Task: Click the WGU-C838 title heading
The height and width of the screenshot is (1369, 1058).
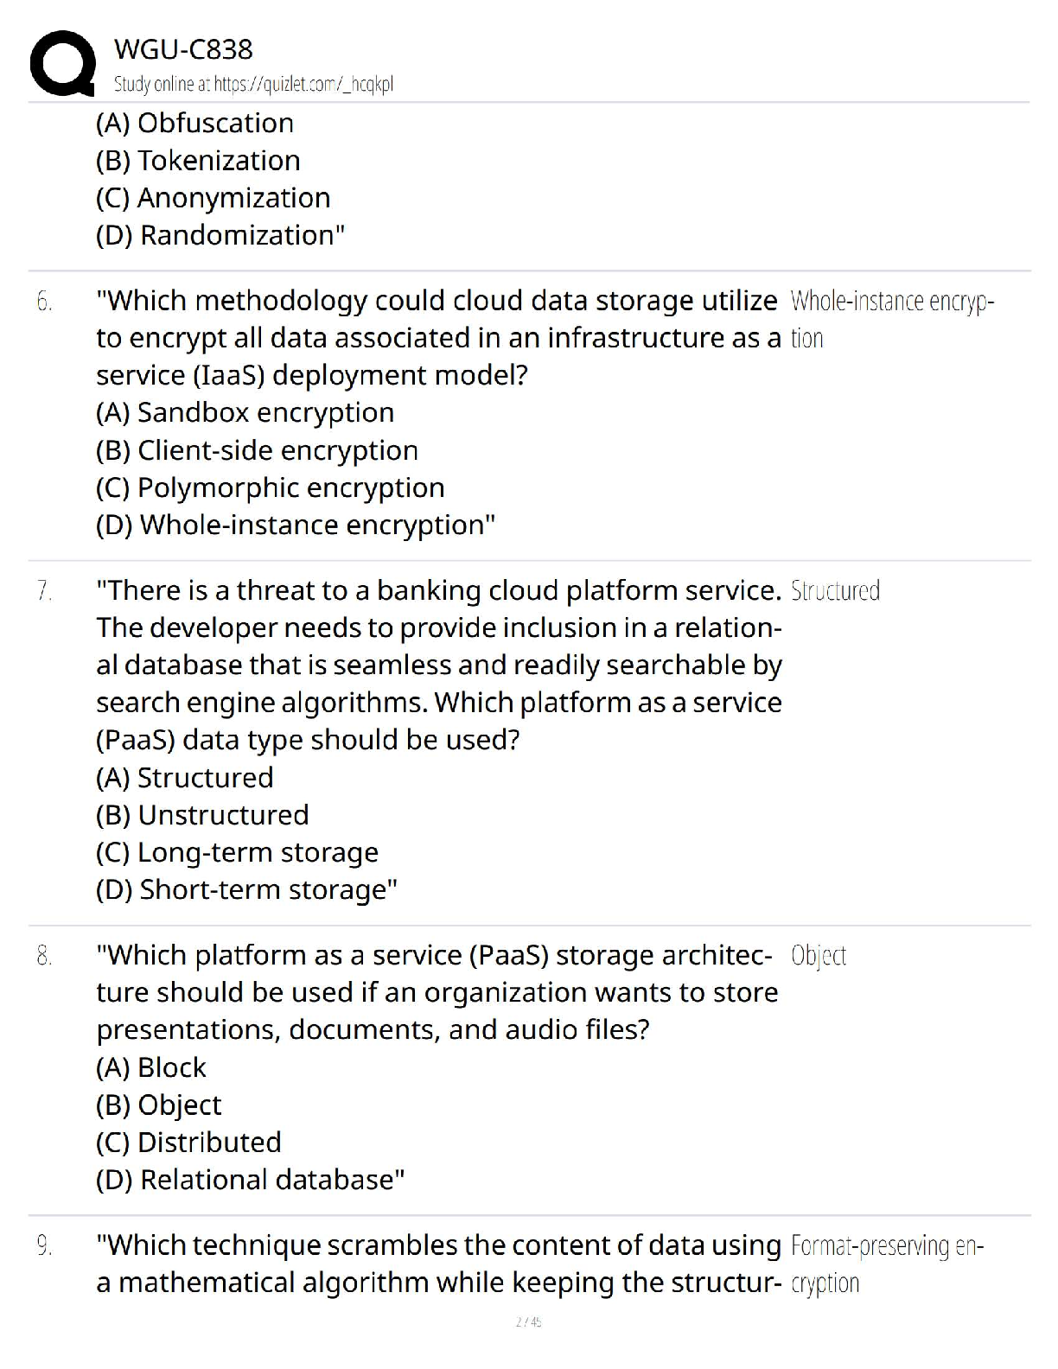Action: coord(183,49)
